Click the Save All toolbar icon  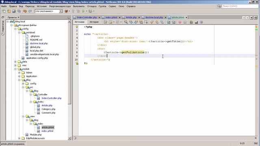(19, 11)
